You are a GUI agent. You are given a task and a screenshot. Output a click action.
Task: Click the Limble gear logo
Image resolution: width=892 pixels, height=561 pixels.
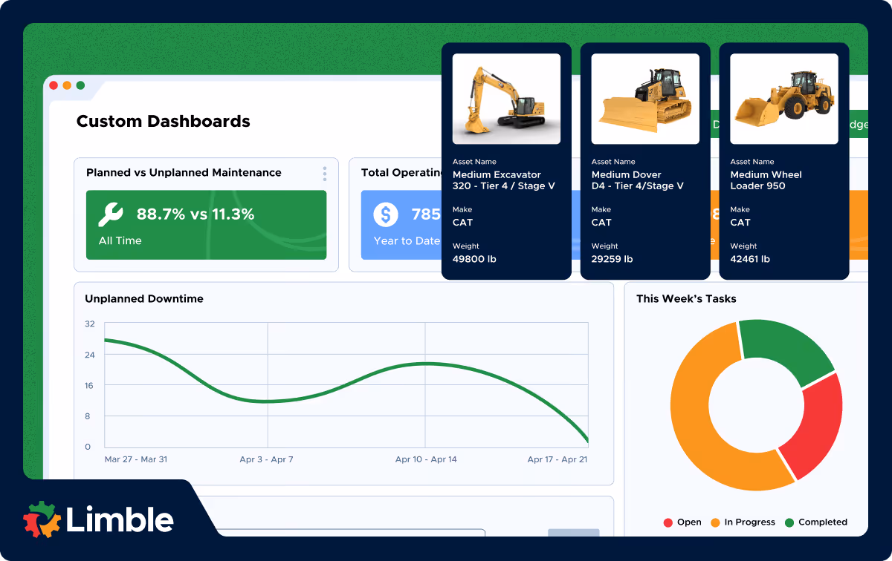click(x=42, y=520)
